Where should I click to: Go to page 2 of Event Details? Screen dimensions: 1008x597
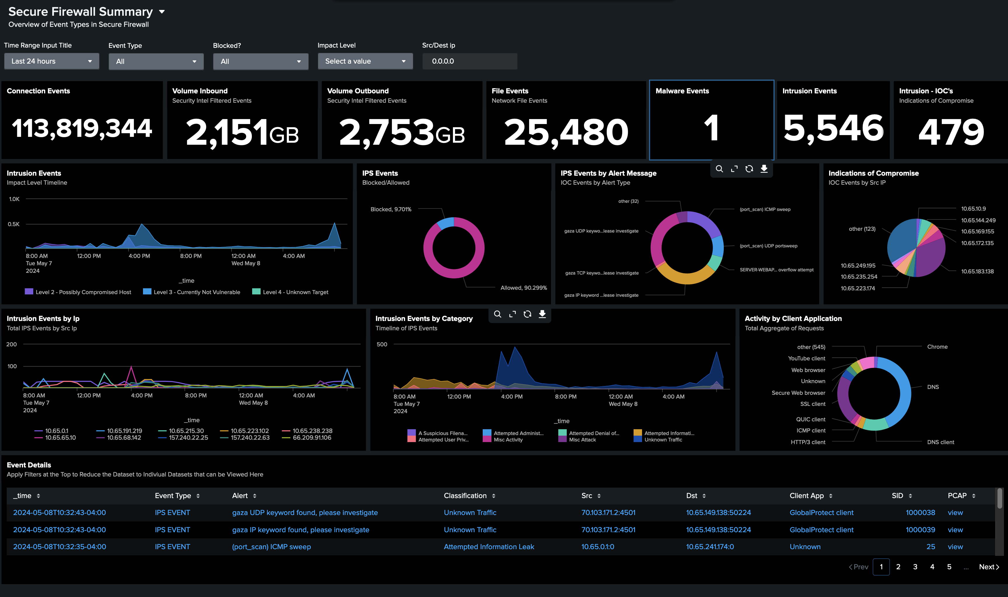898,567
